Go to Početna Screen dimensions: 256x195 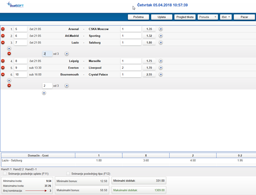tap(138, 17)
